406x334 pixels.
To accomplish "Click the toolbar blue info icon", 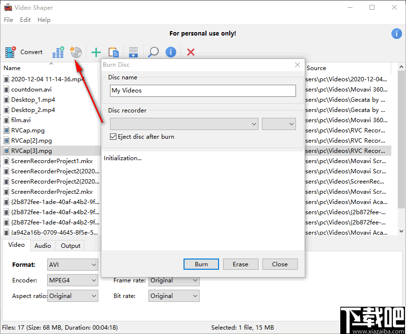I will pos(171,52).
